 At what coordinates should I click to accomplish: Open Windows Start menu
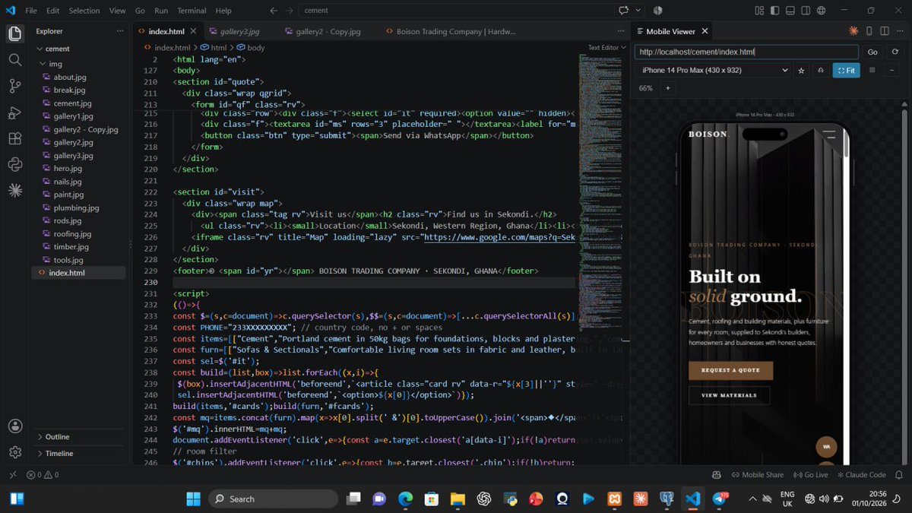pos(193,499)
